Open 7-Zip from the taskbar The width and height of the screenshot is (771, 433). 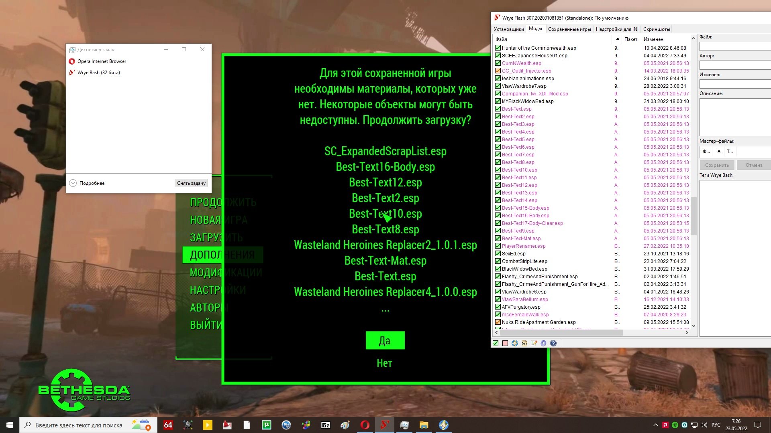pyautogui.click(x=326, y=425)
